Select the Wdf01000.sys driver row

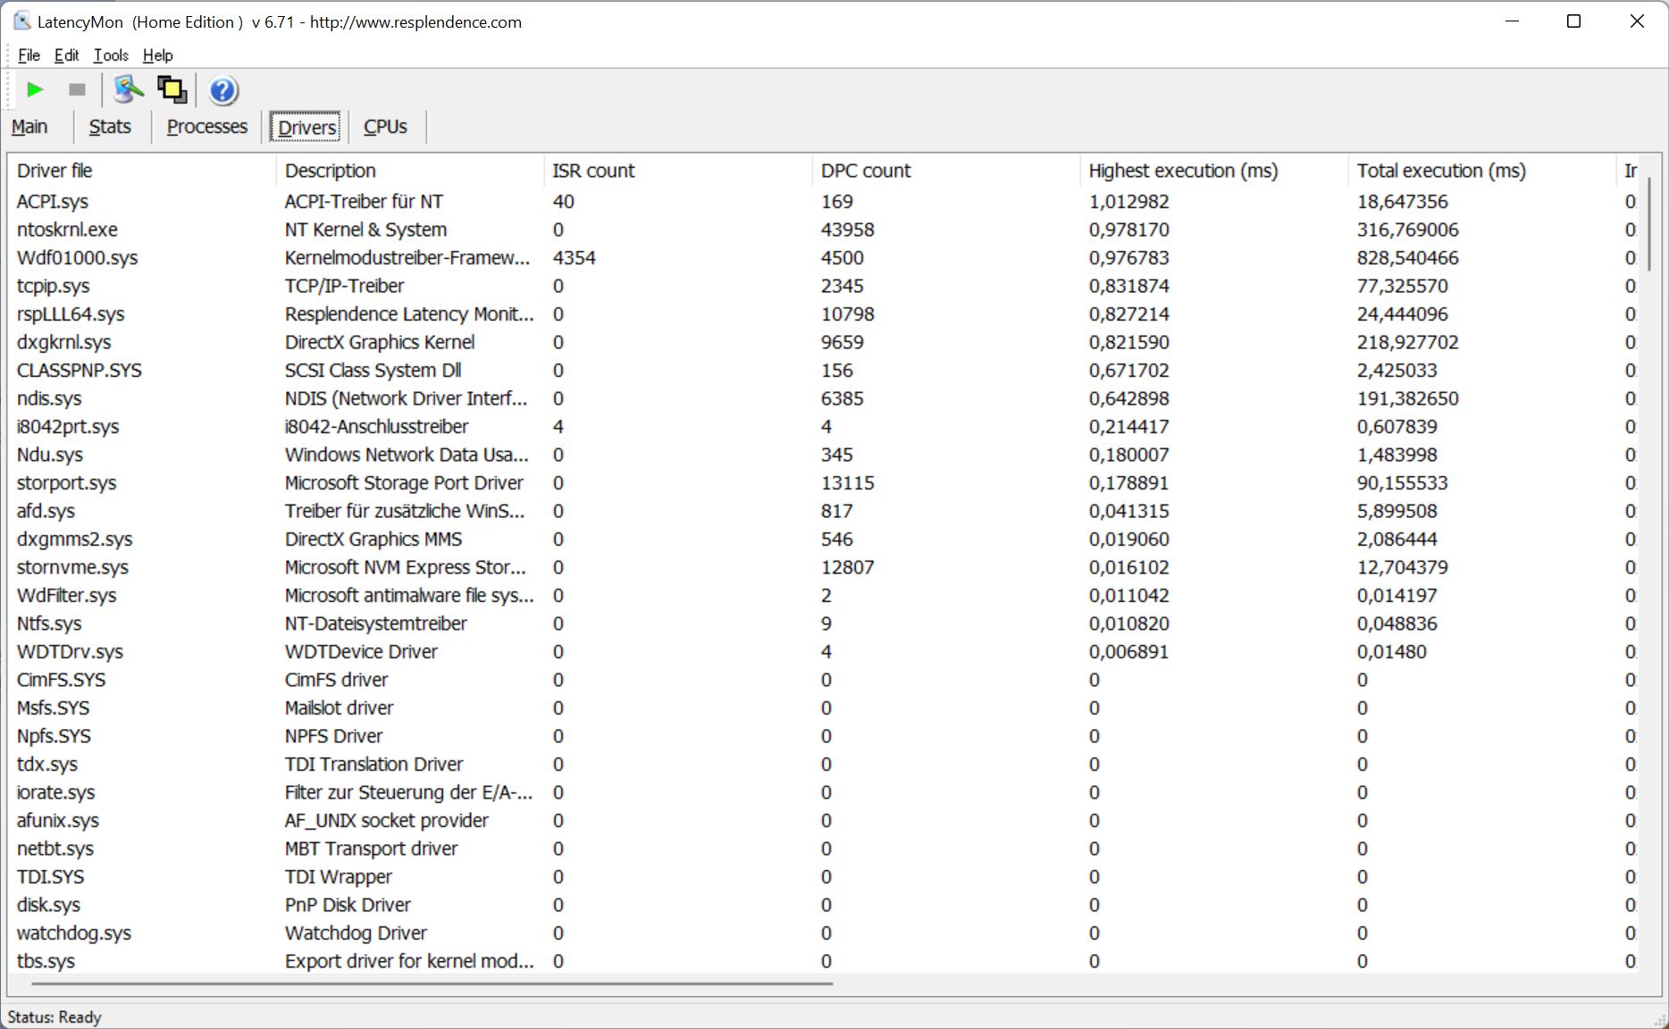[78, 258]
